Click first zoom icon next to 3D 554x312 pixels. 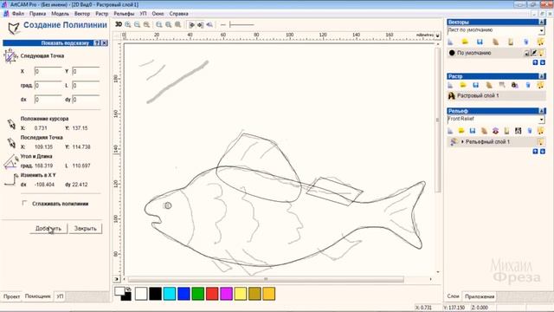[128, 24]
